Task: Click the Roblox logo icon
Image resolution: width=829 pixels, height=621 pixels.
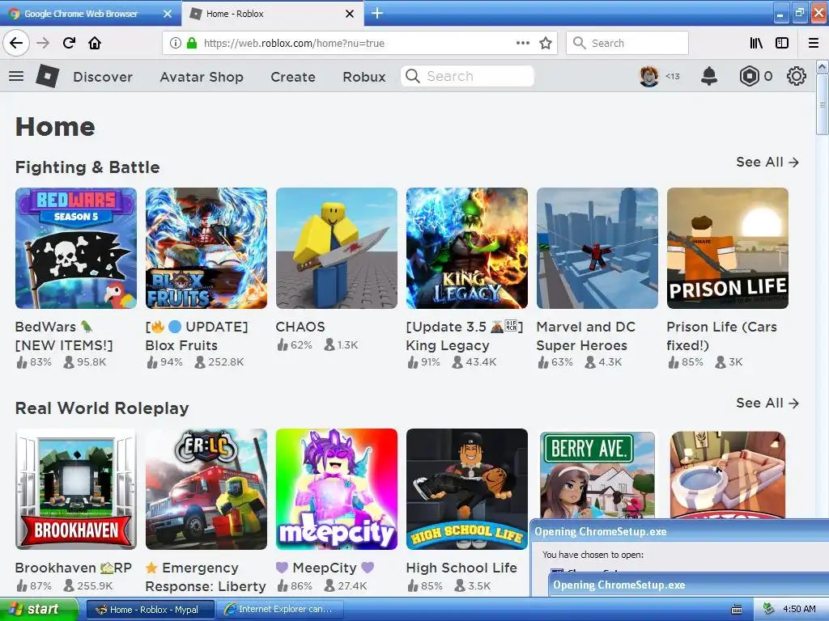Action: point(48,76)
